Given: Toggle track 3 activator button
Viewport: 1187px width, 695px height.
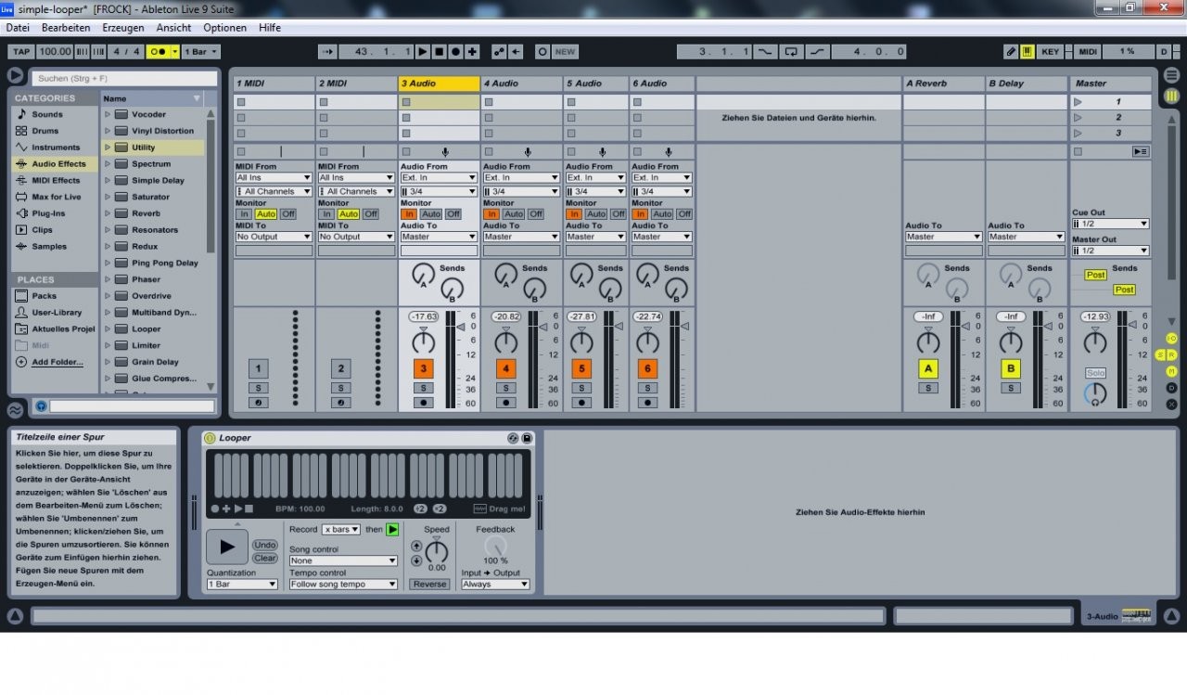Looking at the screenshot, I should (x=424, y=368).
